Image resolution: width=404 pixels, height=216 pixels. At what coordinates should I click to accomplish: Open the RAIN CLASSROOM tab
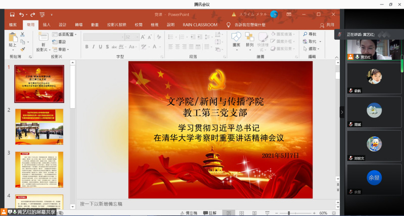tap(200, 25)
